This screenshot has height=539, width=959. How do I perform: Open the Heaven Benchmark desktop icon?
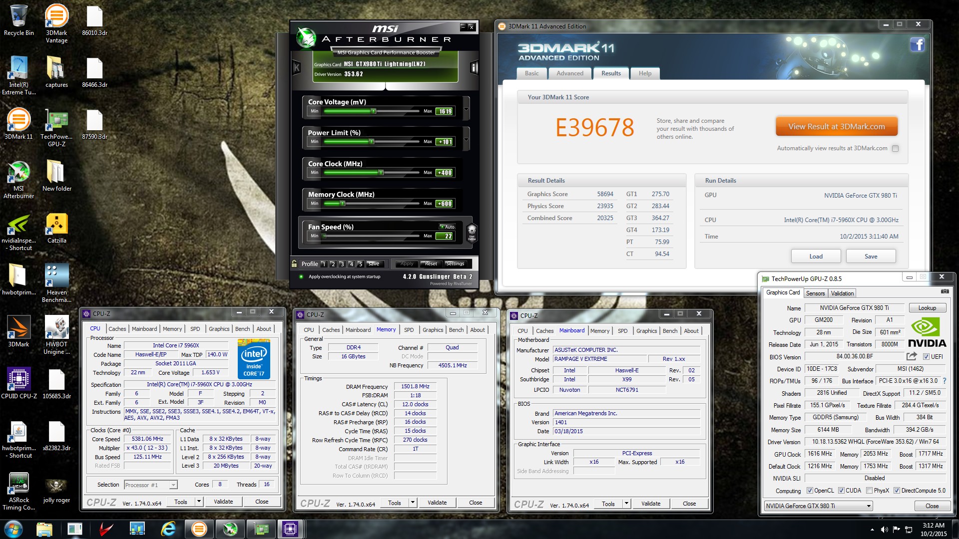coord(56,283)
